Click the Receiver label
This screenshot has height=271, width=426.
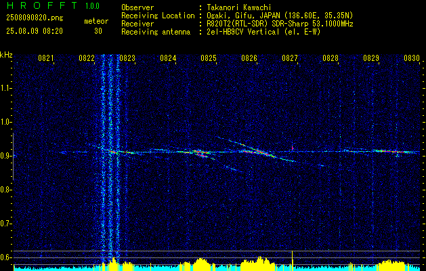tap(137, 24)
